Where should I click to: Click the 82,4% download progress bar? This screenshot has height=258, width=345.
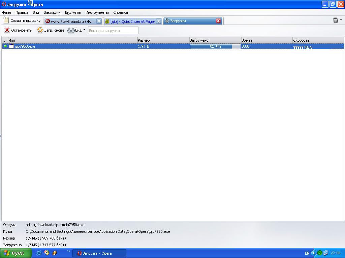[x=215, y=46]
